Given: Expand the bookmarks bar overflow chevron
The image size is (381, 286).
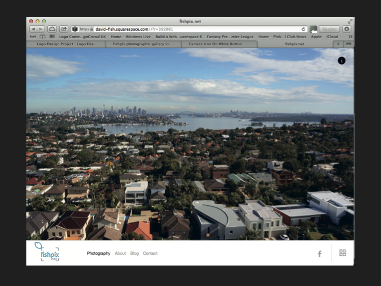Looking at the screenshot, I should (x=350, y=37).
